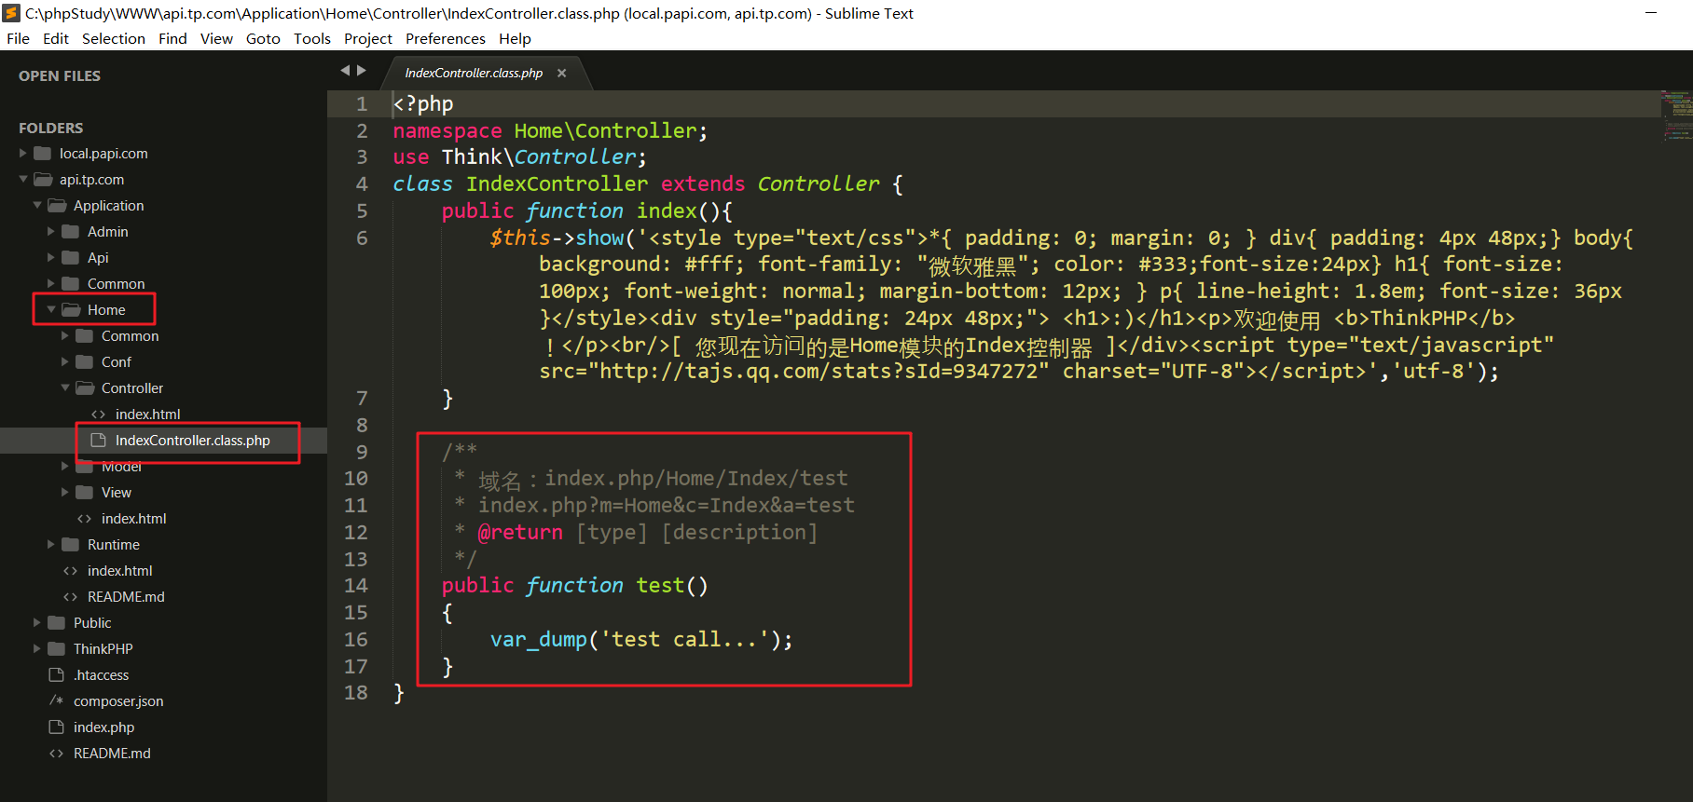1693x802 pixels.
Task: Click the Api folder icon
Action: click(x=70, y=258)
